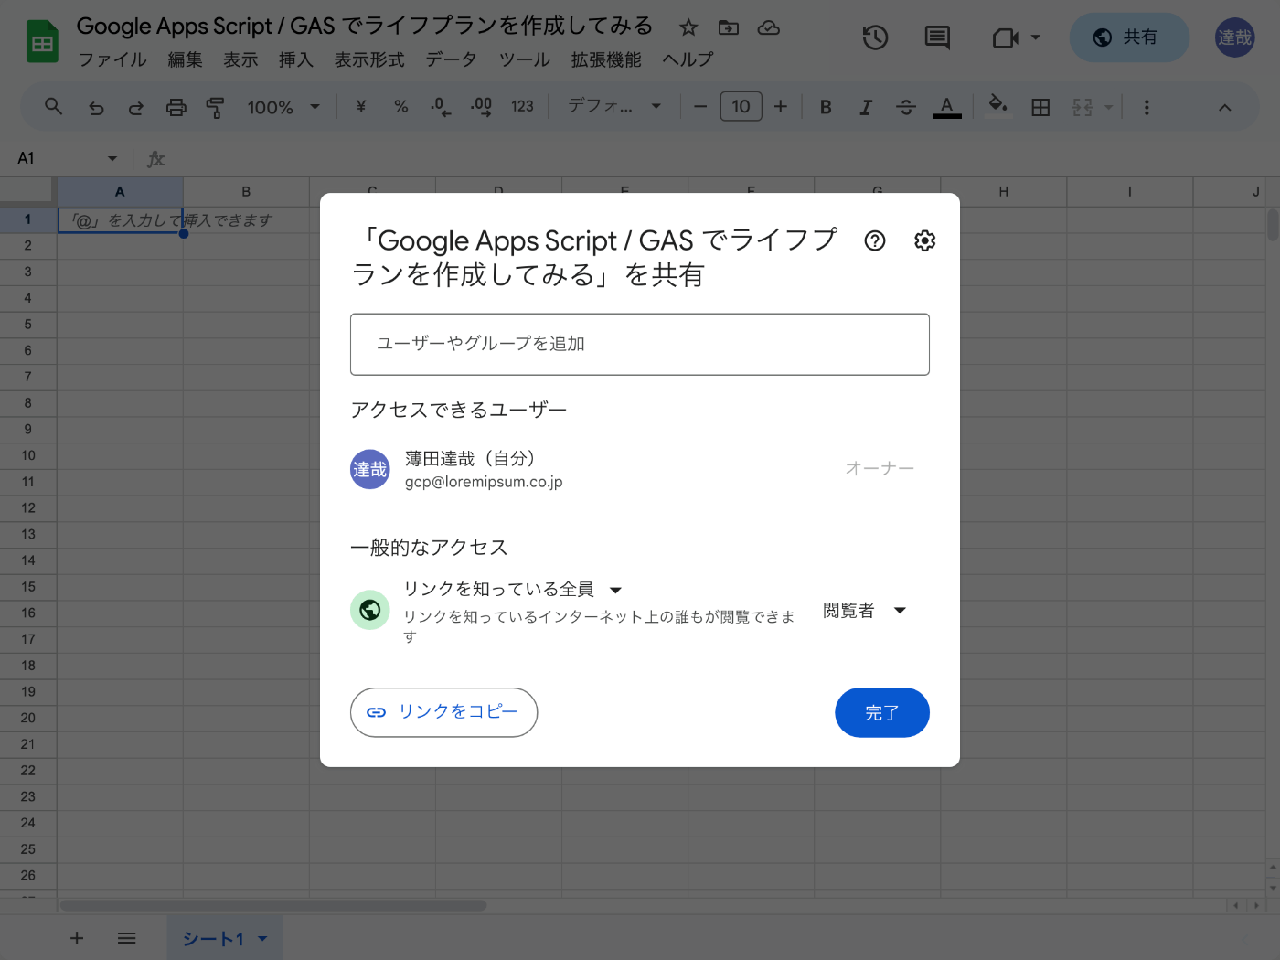Click the リンクをコピー button
Screen dimensions: 1280x960
click(443, 712)
